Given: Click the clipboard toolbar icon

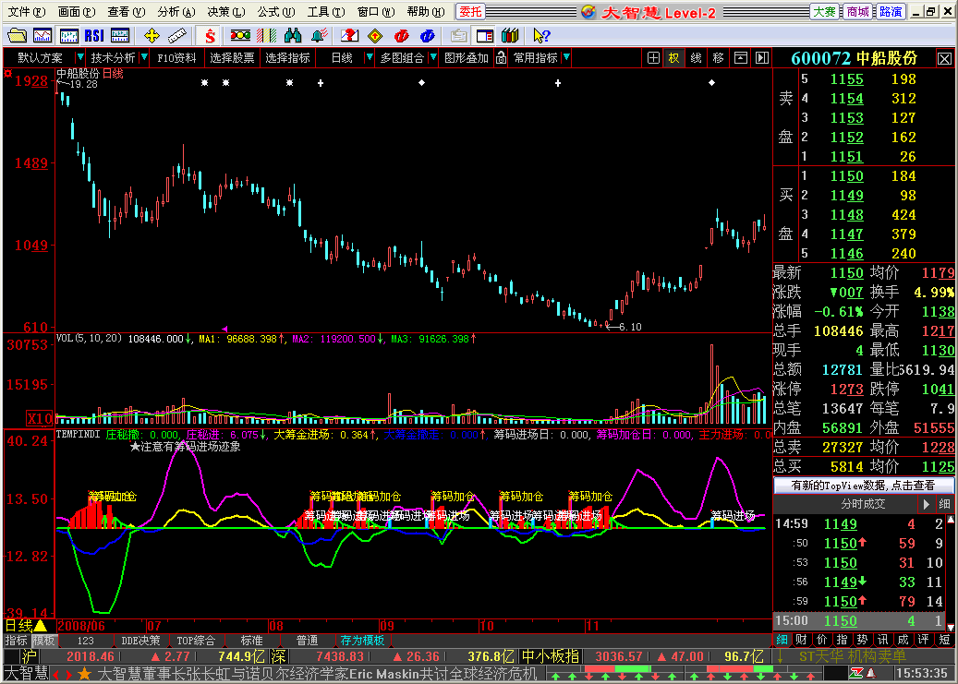Looking at the screenshot, I should (x=459, y=35).
